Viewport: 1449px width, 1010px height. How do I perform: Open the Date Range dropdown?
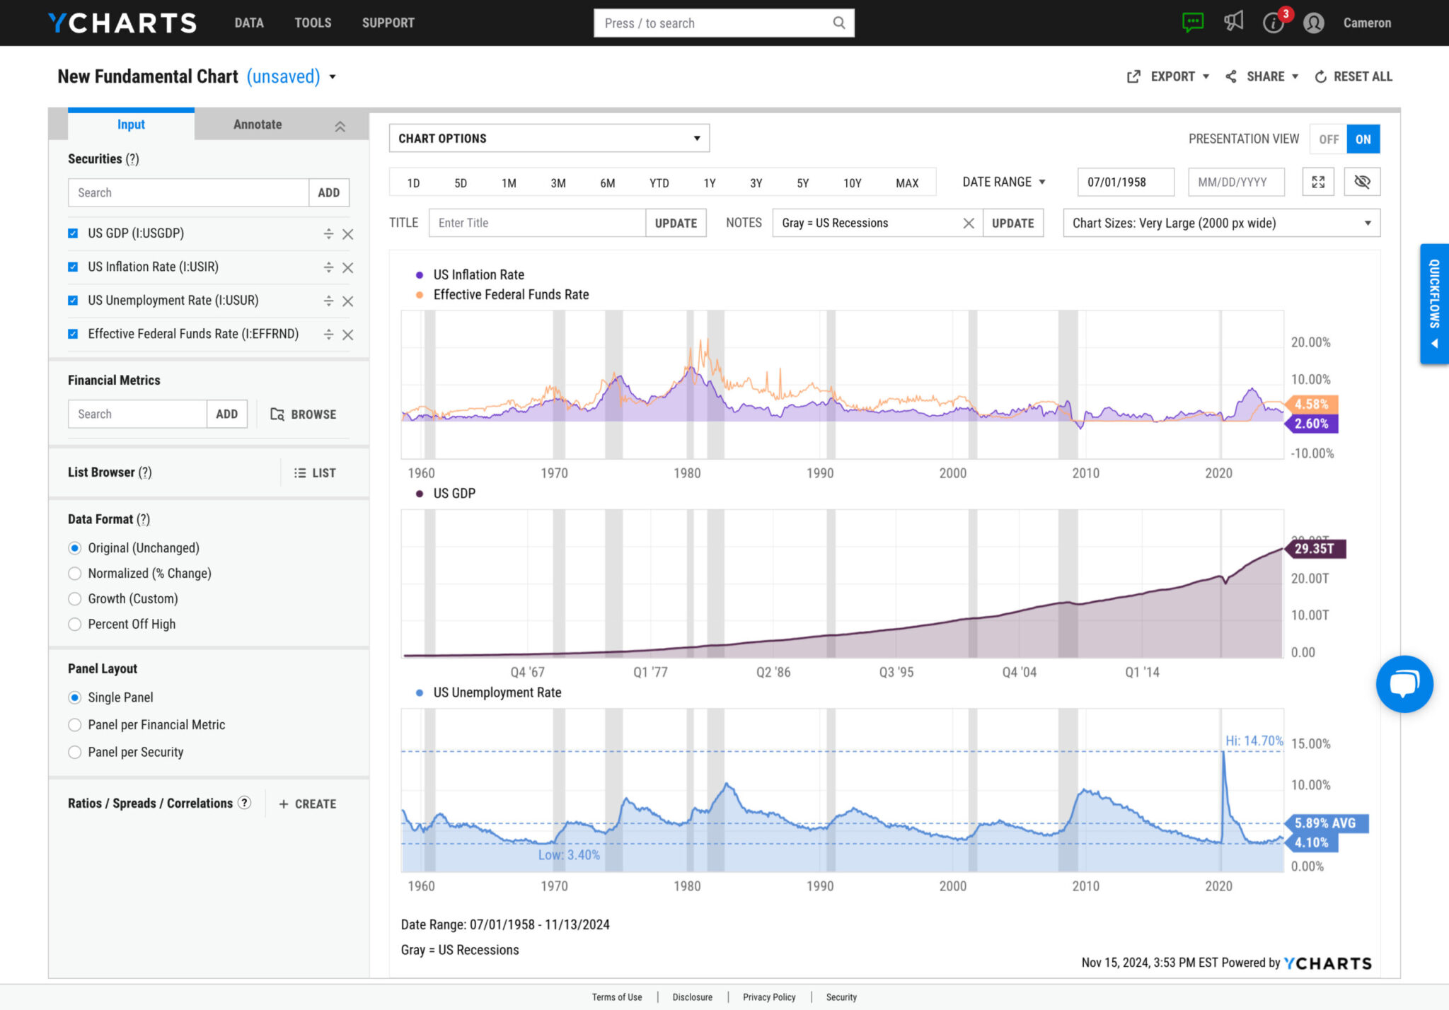[x=1003, y=182]
